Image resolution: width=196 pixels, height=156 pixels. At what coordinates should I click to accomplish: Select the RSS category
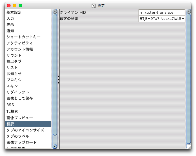point(28,105)
